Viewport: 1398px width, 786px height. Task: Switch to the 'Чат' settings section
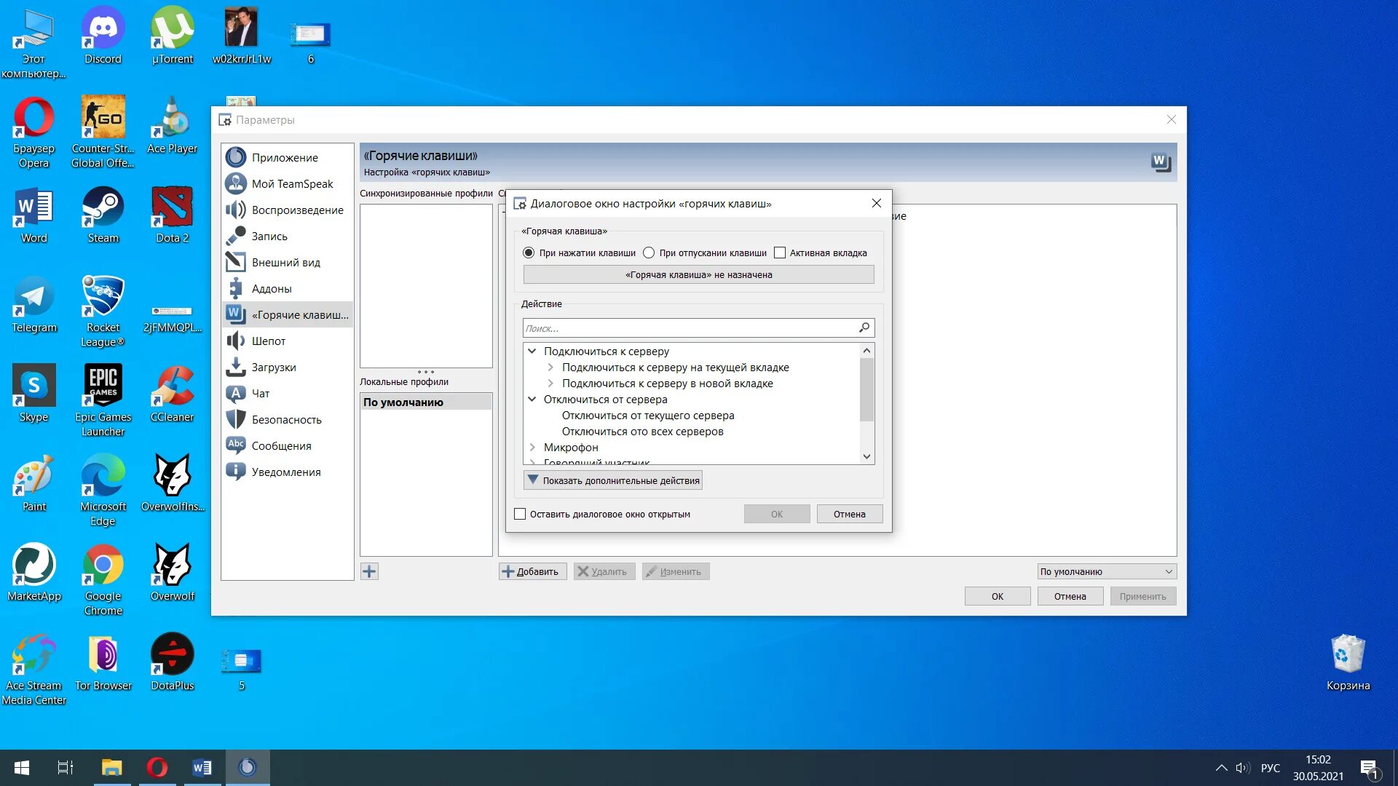tap(261, 394)
